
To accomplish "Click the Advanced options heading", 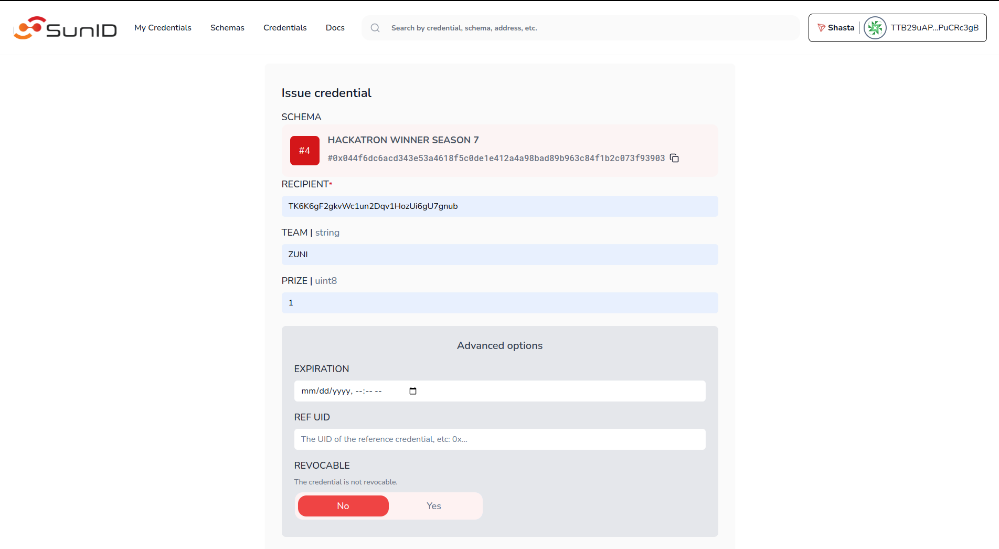I will (499, 345).
